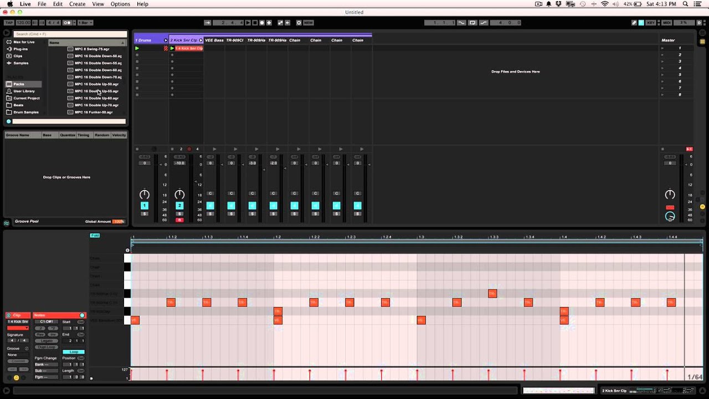Viewport: 709px width, 399px height.
Task: Click the Re-enable Automation arrow button
Action: click(x=287, y=23)
